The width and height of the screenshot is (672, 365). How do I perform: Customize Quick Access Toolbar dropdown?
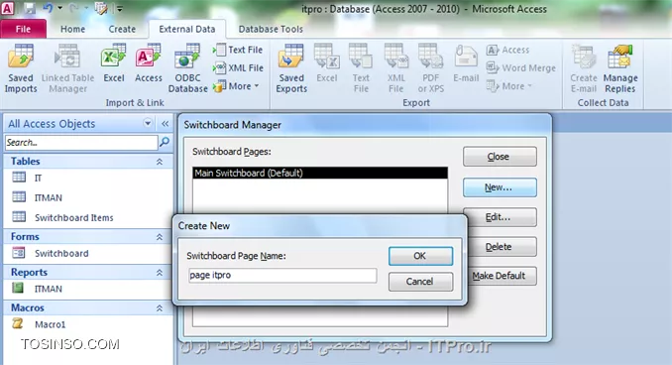pyautogui.click(x=119, y=9)
